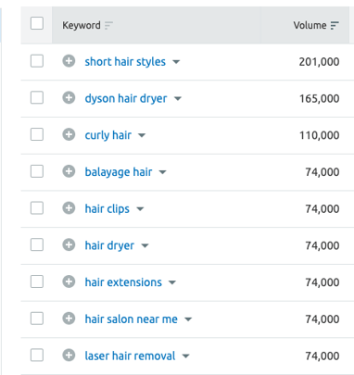
Task: Expand dropdown arrow after 'dyson hair dryer'
Action: [x=178, y=99]
